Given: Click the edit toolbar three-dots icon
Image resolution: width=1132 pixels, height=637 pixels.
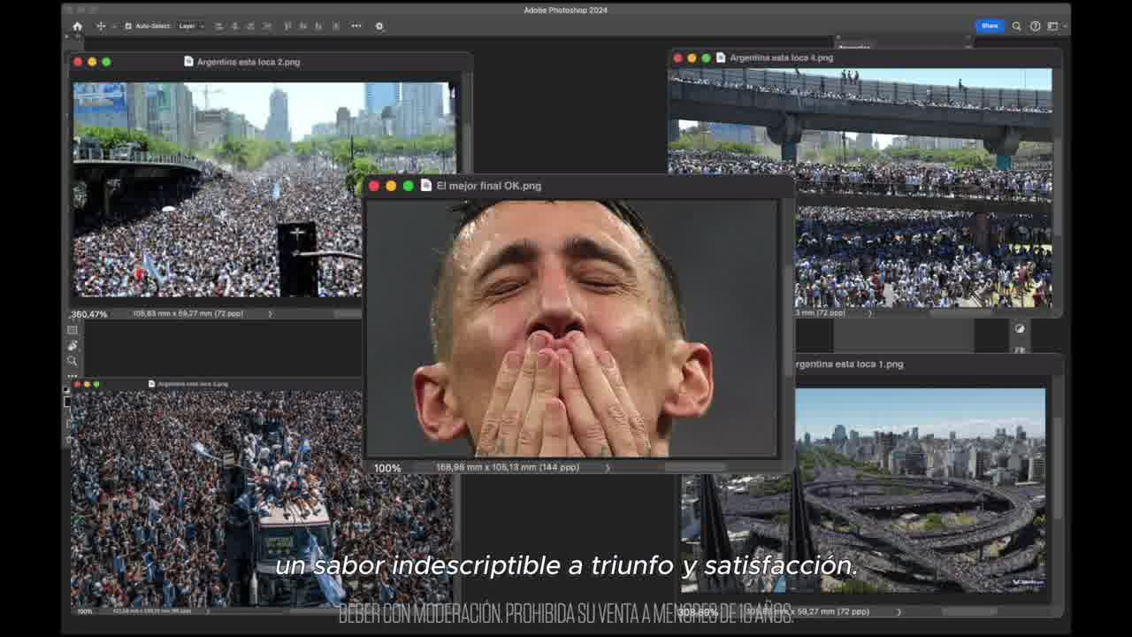Looking at the screenshot, I should (73, 375).
